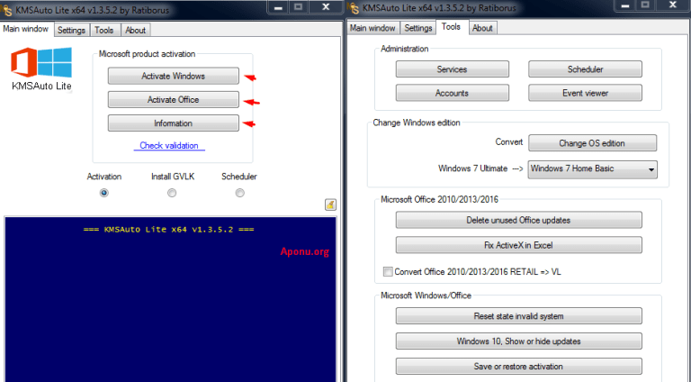
Task: Click the Activate Windows button
Action: [173, 76]
